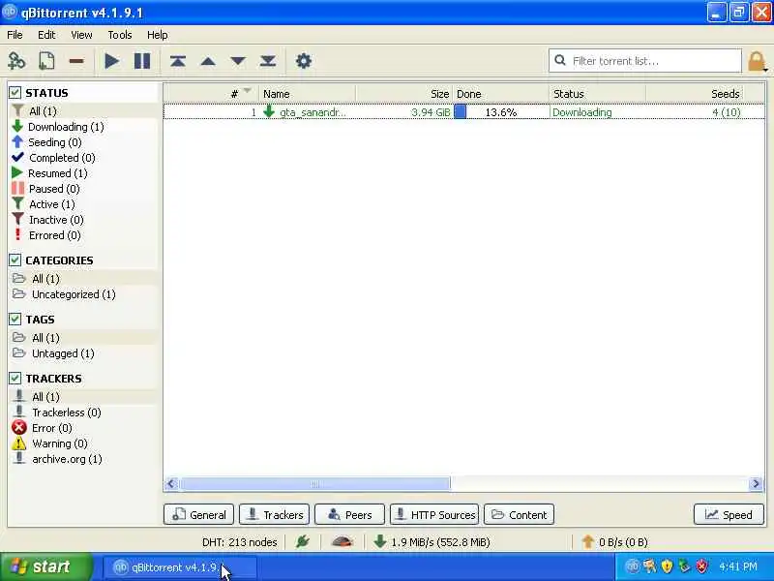Screen dimensions: 774x581
Task: Click the Windows start button
Action: coord(45,566)
